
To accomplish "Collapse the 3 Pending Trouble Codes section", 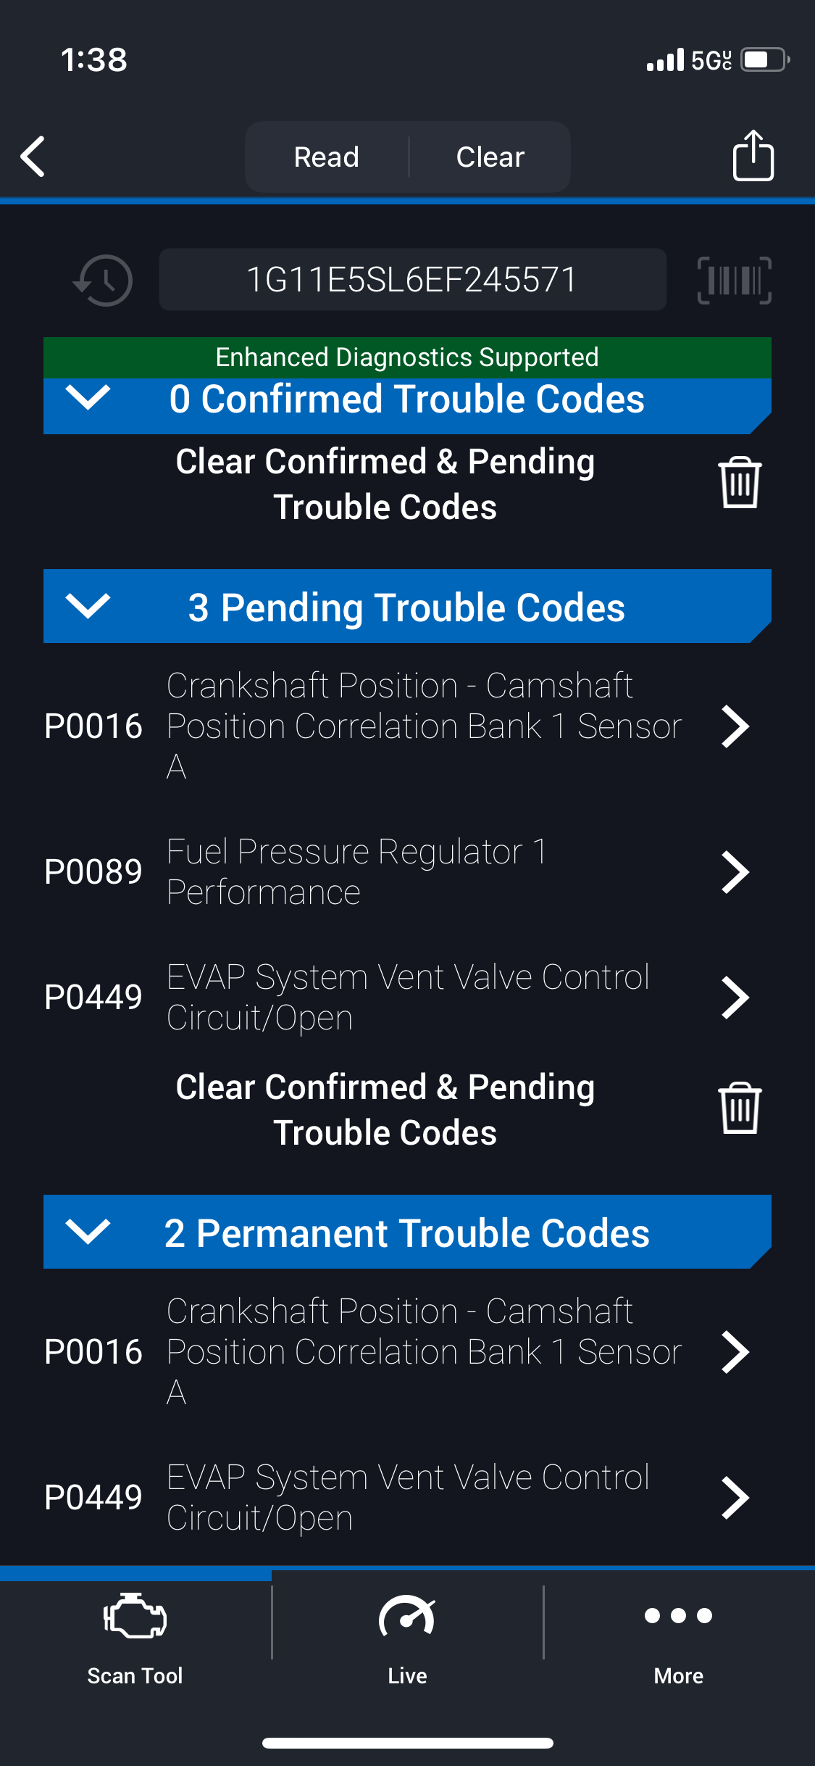I will (88, 606).
